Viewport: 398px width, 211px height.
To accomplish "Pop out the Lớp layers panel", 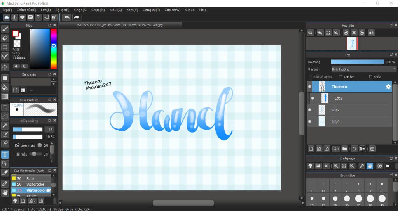I will point(391,55).
